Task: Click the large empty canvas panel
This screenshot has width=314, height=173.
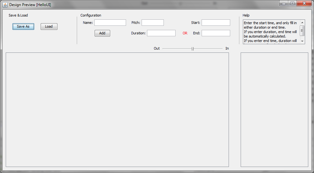Action: [x=117, y=110]
